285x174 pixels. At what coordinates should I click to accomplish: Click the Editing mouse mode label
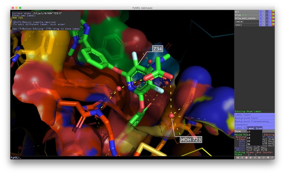(269, 134)
